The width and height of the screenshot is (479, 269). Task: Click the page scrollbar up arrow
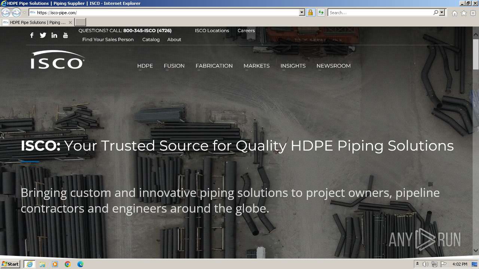[476, 34]
